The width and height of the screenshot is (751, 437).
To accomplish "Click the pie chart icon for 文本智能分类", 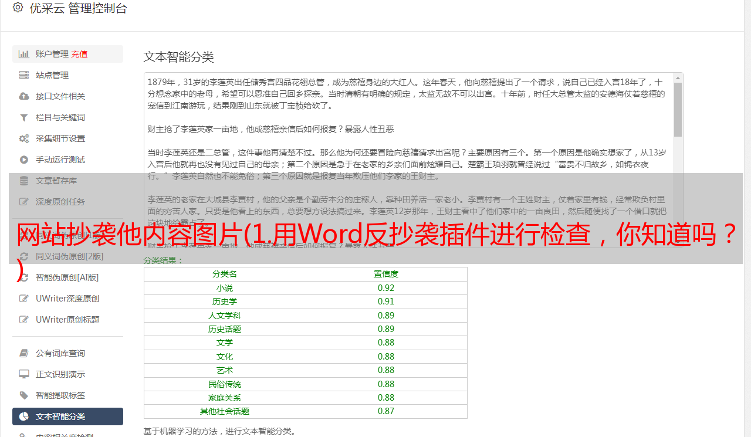I will click(x=24, y=416).
